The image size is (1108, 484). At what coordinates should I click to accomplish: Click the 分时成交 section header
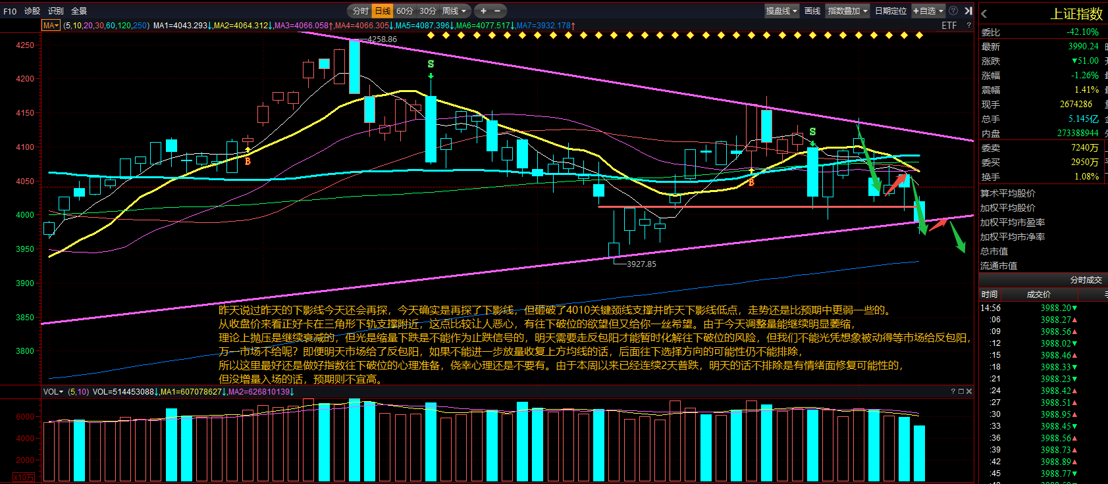1086,280
